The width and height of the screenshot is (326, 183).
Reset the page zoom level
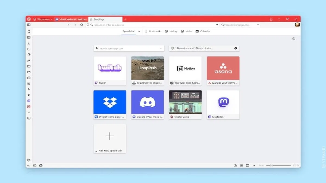[x=261, y=165]
